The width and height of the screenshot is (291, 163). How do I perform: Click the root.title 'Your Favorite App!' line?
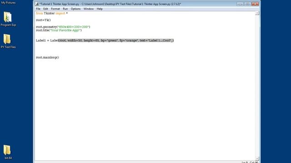point(59,30)
